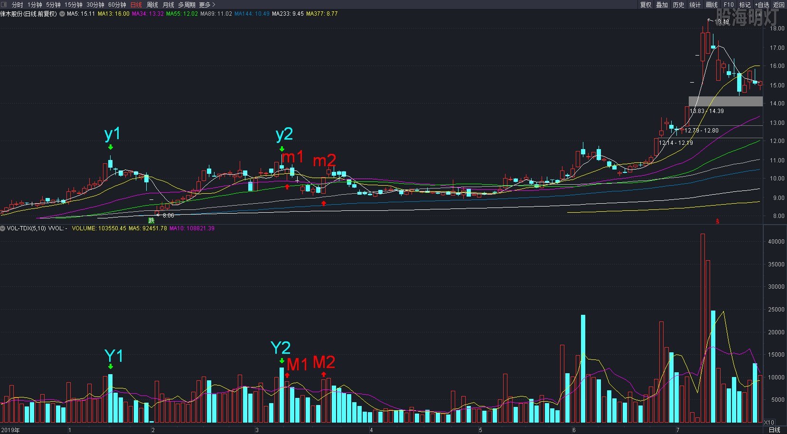Click the volume MA10: 108821.39 label
Screen dimensions: 787x434
coord(192,228)
